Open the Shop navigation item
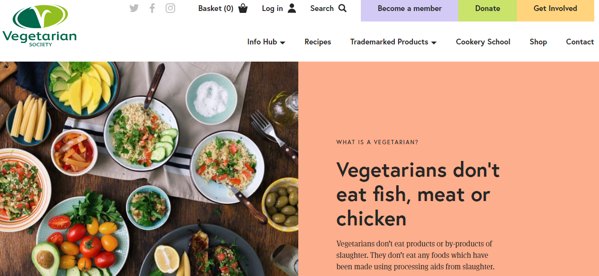The height and width of the screenshot is (276, 599). tap(538, 42)
